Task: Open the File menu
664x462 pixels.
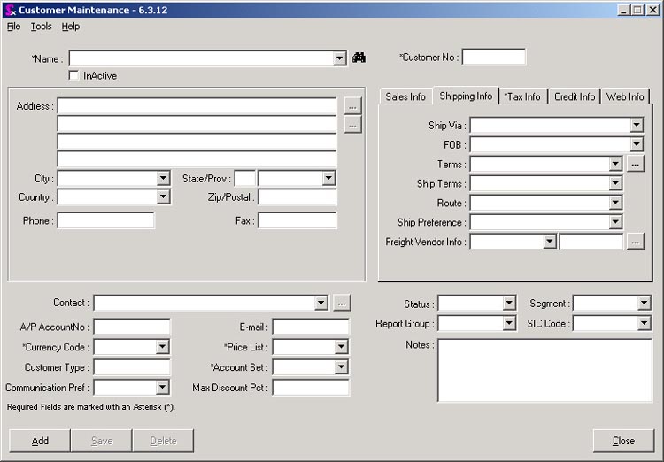Action: [x=13, y=27]
